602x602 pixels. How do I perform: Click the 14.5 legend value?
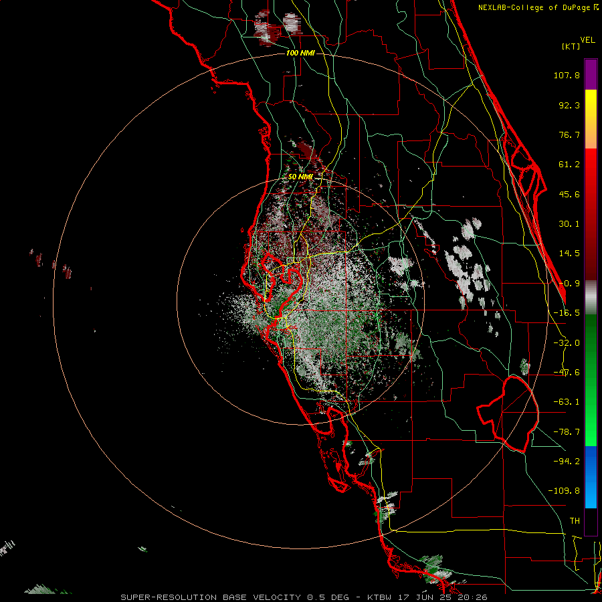pyautogui.click(x=569, y=254)
